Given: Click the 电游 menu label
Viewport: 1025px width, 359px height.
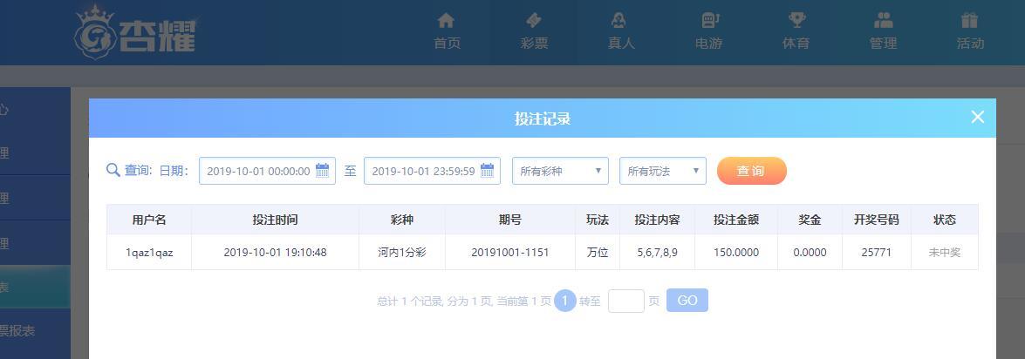Looking at the screenshot, I should [x=708, y=44].
